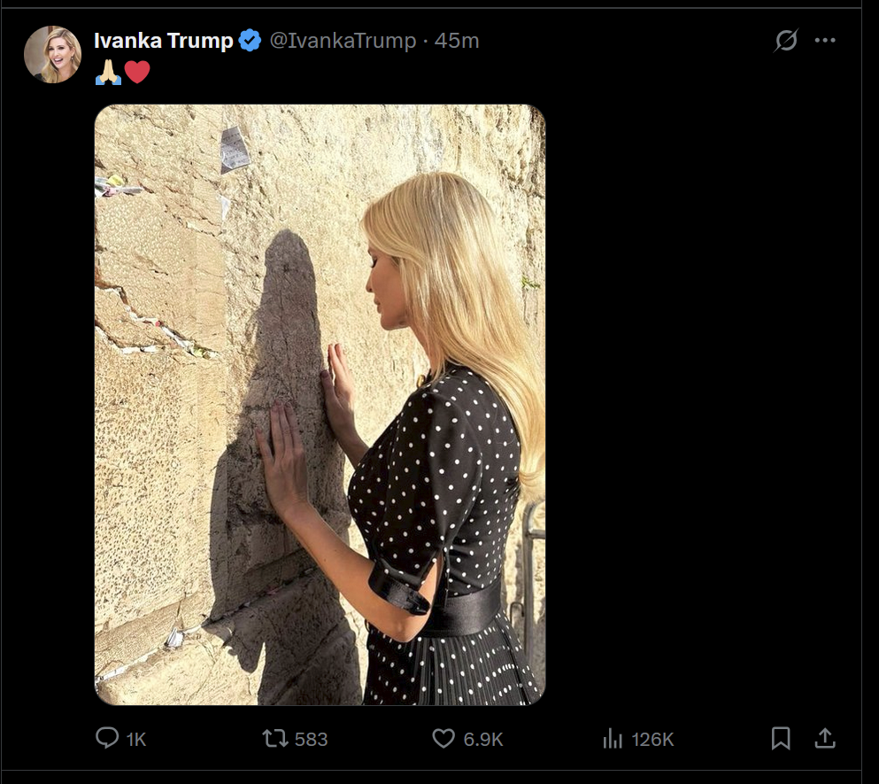Screen dimensions: 879x784
Task: Click the share upload arrow icon
Action: 824,738
